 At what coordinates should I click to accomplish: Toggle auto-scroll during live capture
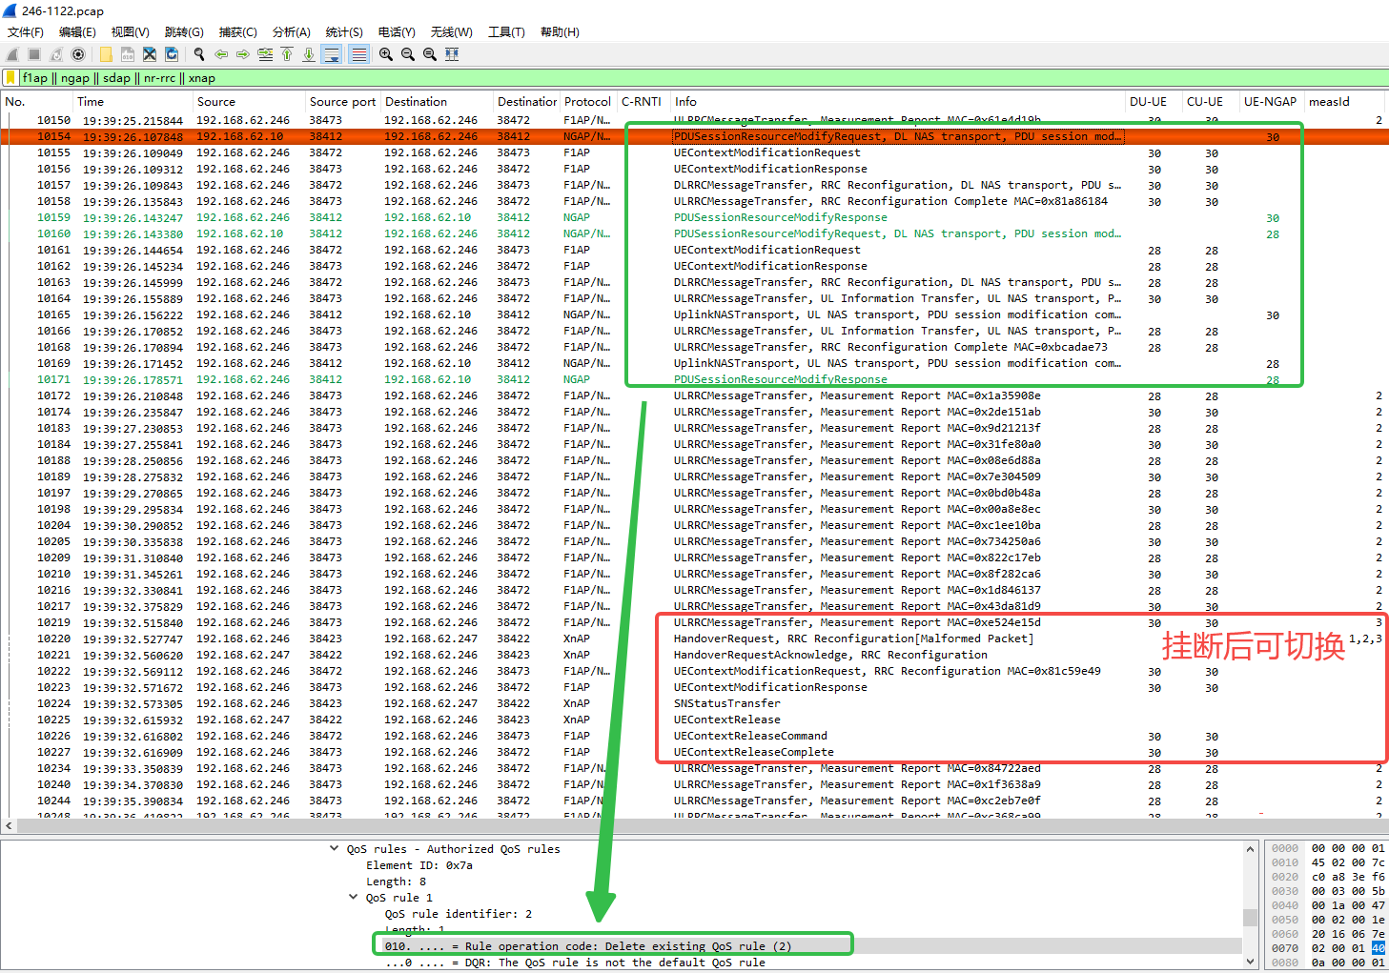(x=332, y=54)
